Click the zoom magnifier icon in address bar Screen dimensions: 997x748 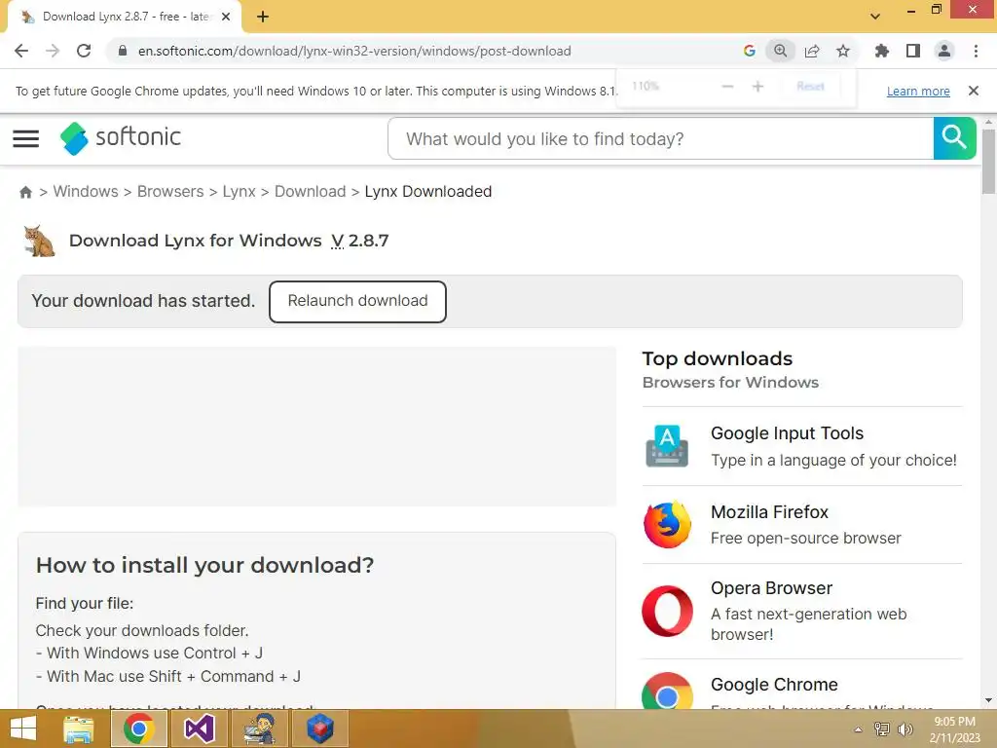pyautogui.click(x=780, y=51)
